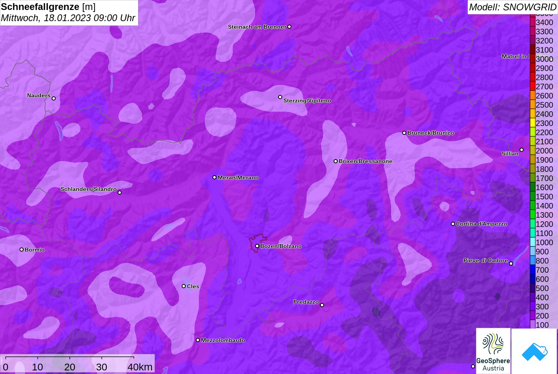Select the 2200 m yellow-green legend swatch
558x374 pixels.
point(532,132)
